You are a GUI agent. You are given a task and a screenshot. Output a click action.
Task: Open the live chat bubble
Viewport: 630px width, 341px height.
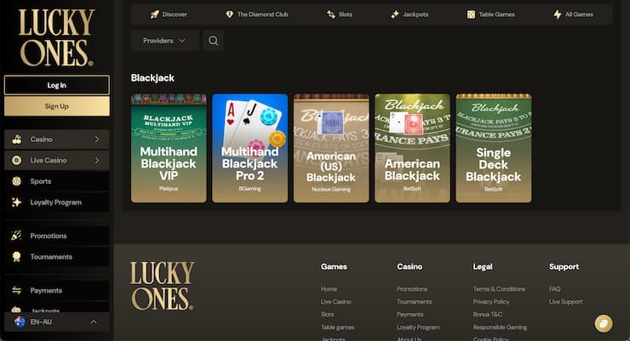coord(604,323)
